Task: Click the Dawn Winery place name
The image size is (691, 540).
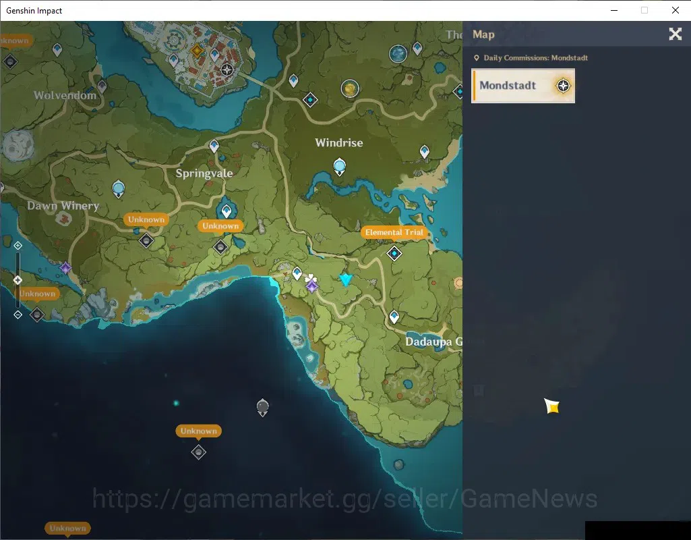Action: 63,206
